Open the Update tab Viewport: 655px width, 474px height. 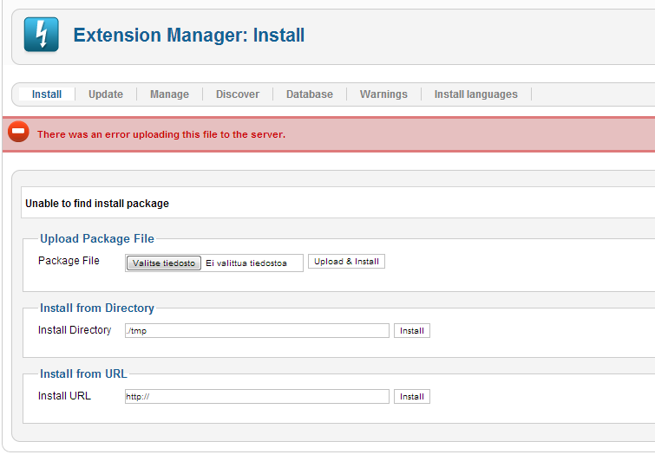[106, 94]
